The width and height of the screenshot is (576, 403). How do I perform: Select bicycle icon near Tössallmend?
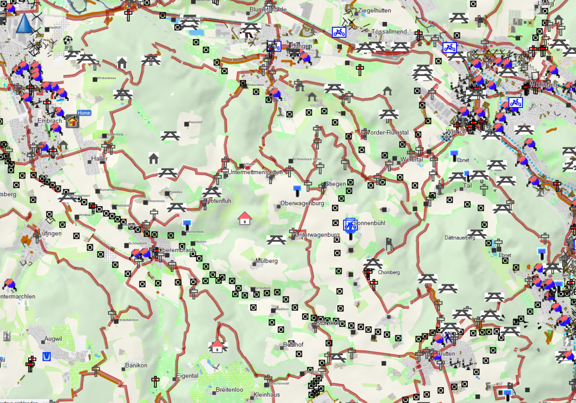point(339,32)
